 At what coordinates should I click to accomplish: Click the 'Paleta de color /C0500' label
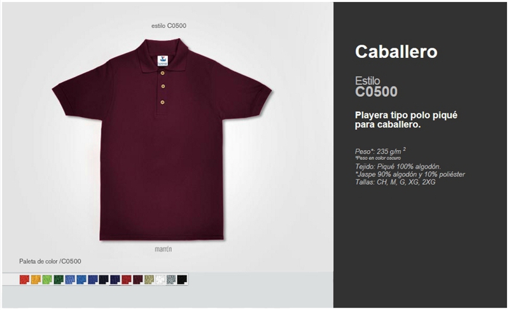pyautogui.click(x=50, y=262)
